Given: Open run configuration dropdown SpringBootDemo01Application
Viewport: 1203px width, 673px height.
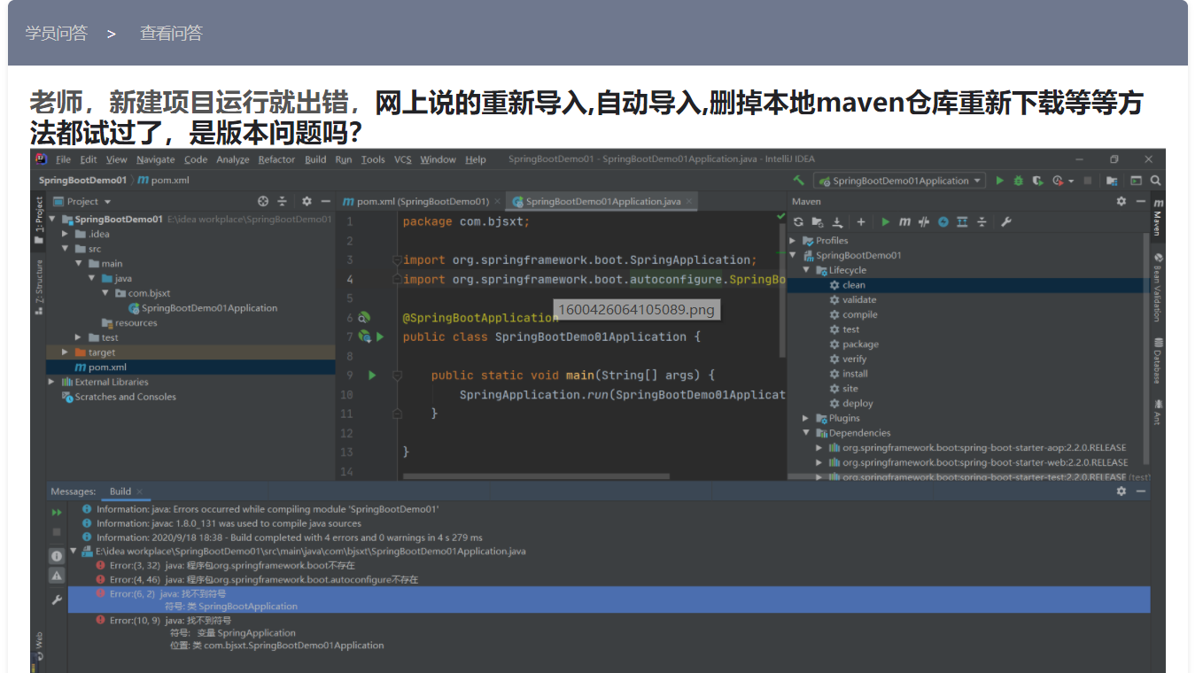Looking at the screenshot, I should point(900,181).
